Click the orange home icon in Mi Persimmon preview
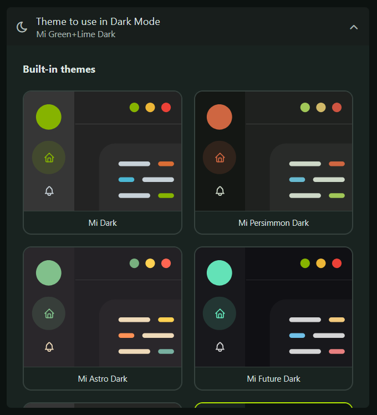The image size is (377, 415). click(x=220, y=158)
